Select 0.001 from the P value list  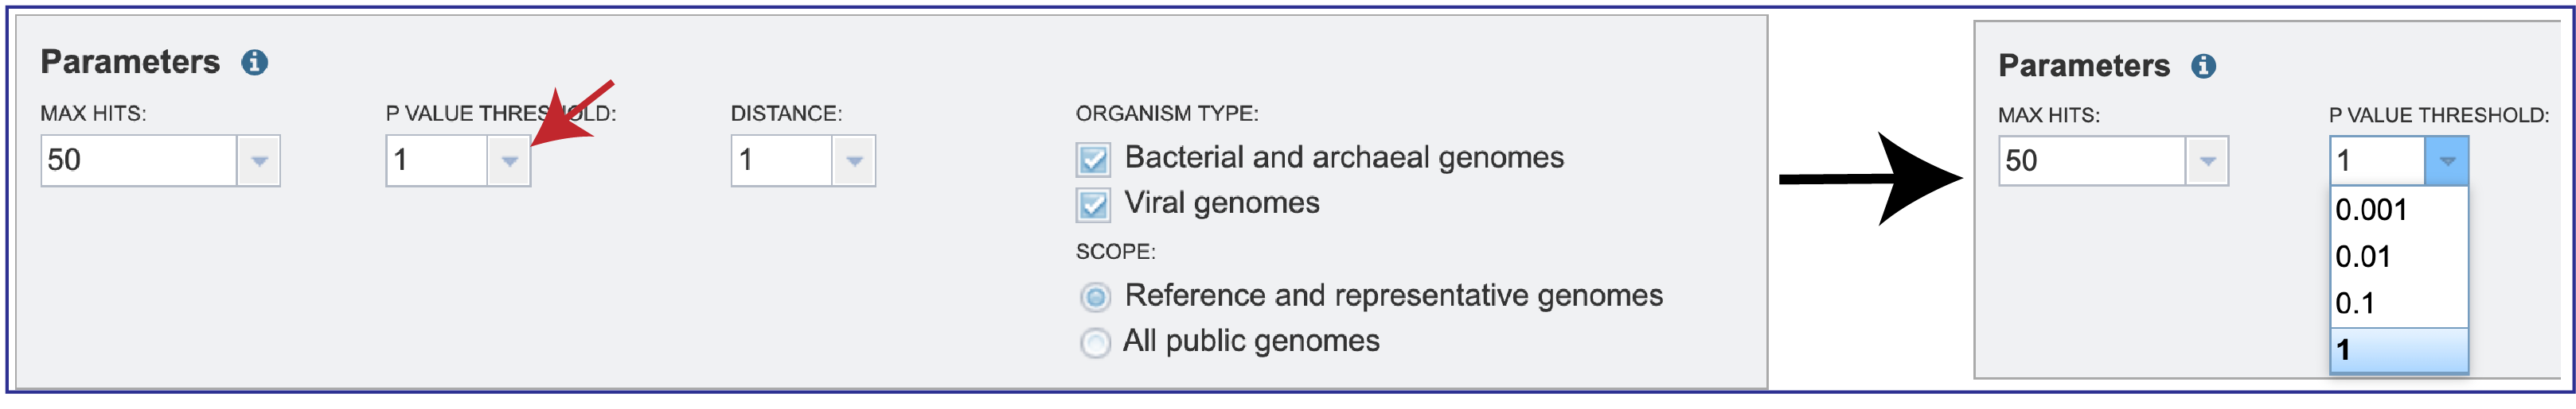click(2398, 210)
